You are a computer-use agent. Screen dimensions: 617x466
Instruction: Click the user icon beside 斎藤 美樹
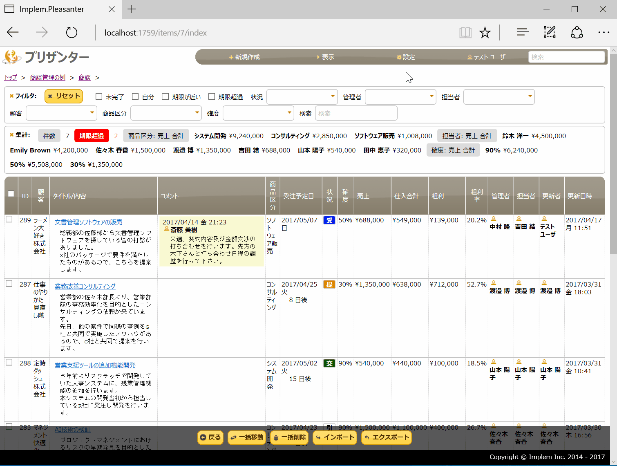[x=166, y=229]
